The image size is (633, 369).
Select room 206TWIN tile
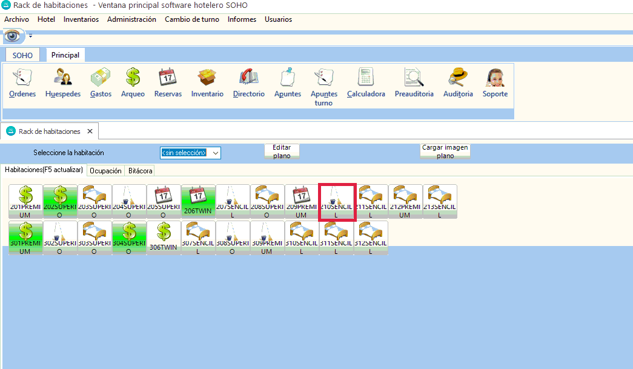tap(198, 201)
